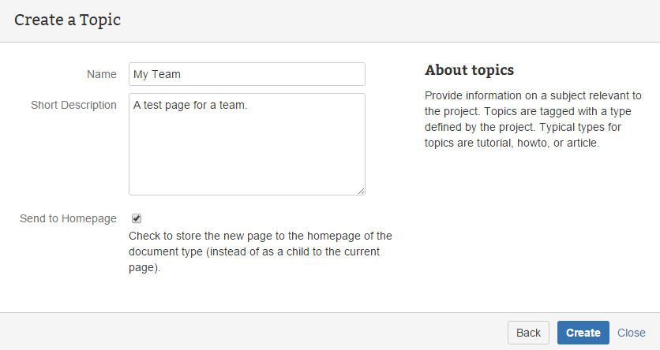The width and height of the screenshot is (660, 350).
Task: Focus the Short Description text area
Action: (246, 144)
